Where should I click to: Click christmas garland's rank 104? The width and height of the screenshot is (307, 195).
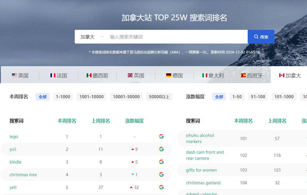243,183
